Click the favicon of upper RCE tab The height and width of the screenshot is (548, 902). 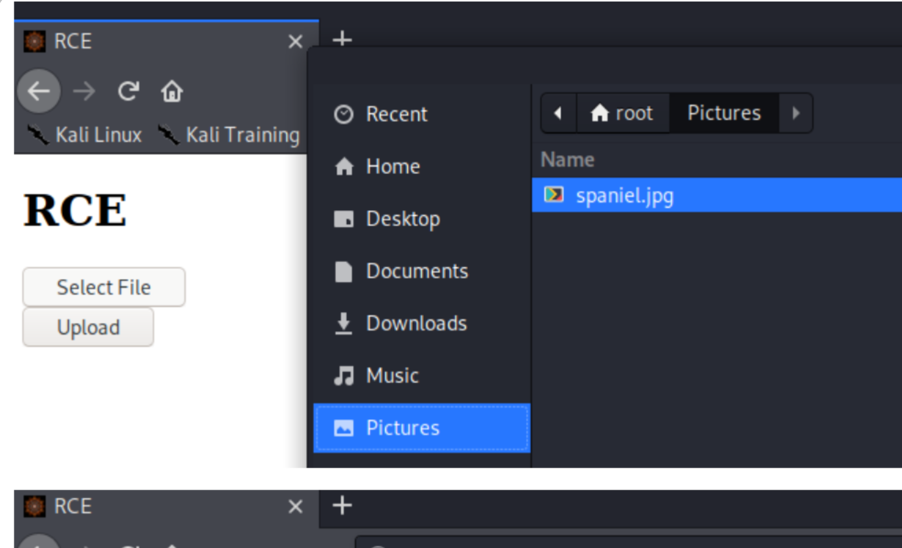point(34,42)
